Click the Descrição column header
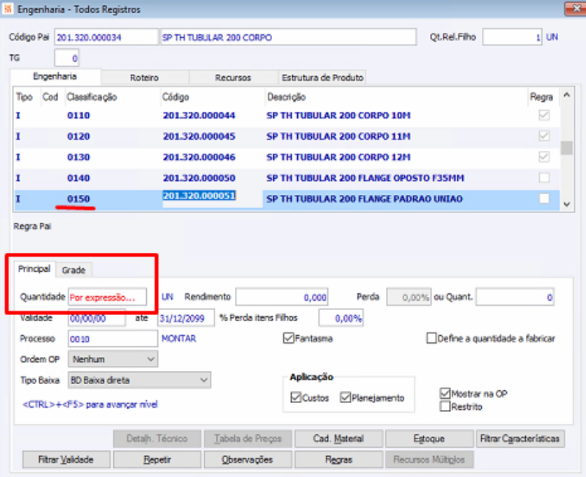The height and width of the screenshot is (477, 586). pyautogui.click(x=286, y=97)
